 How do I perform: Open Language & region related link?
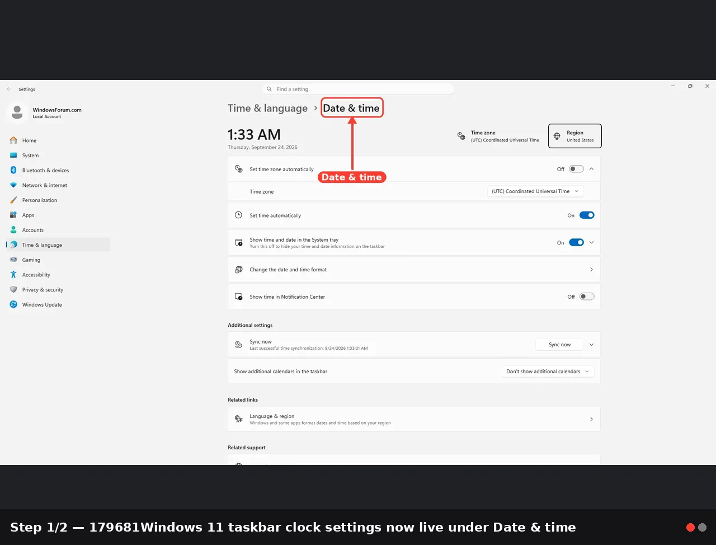pos(414,419)
